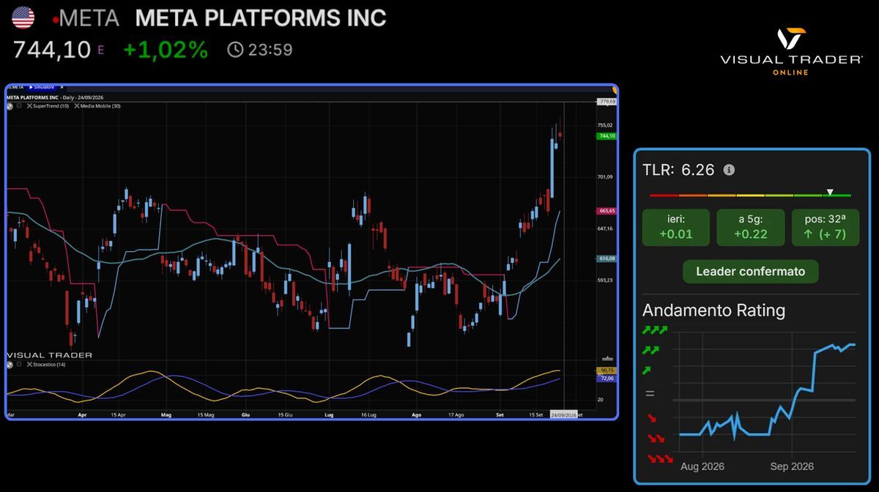879x492 pixels.
Task: Click the pos 32ª (+7) box
Action: pos(825,228)
